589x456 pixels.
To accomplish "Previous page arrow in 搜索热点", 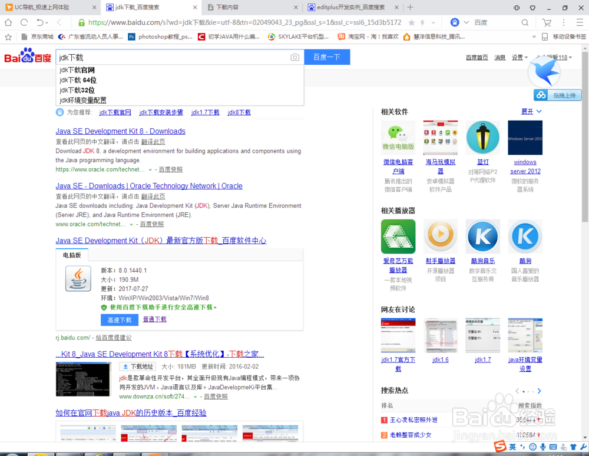I will 517,391.
